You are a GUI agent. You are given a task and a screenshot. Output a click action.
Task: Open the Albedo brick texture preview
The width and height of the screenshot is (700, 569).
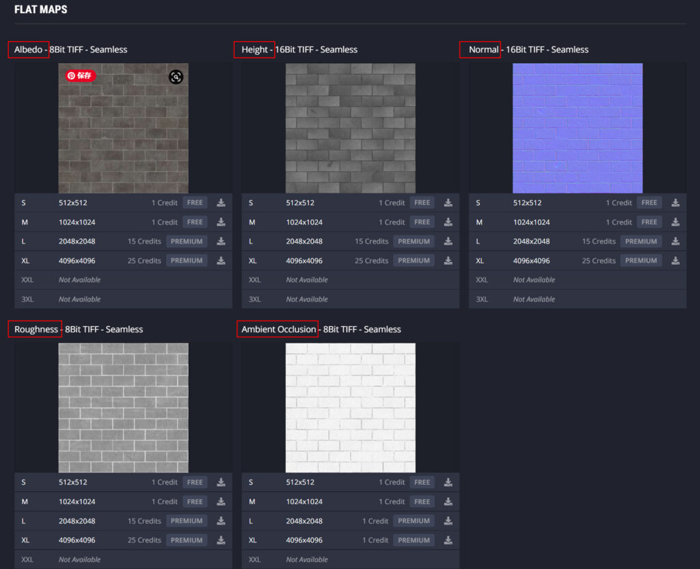pyautogui.click(x=123, y=128)
